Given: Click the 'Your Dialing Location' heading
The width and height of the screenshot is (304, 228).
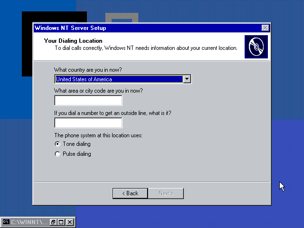Looking at the screenshot, I should pos(73,41).
